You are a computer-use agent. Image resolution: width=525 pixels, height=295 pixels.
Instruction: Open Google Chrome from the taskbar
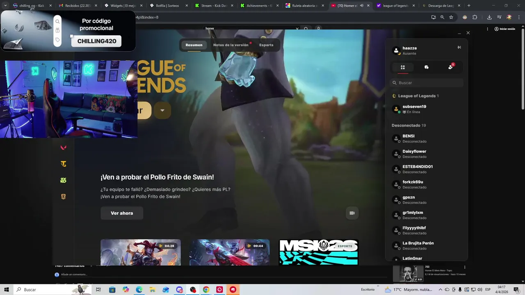tap(206, 290)
